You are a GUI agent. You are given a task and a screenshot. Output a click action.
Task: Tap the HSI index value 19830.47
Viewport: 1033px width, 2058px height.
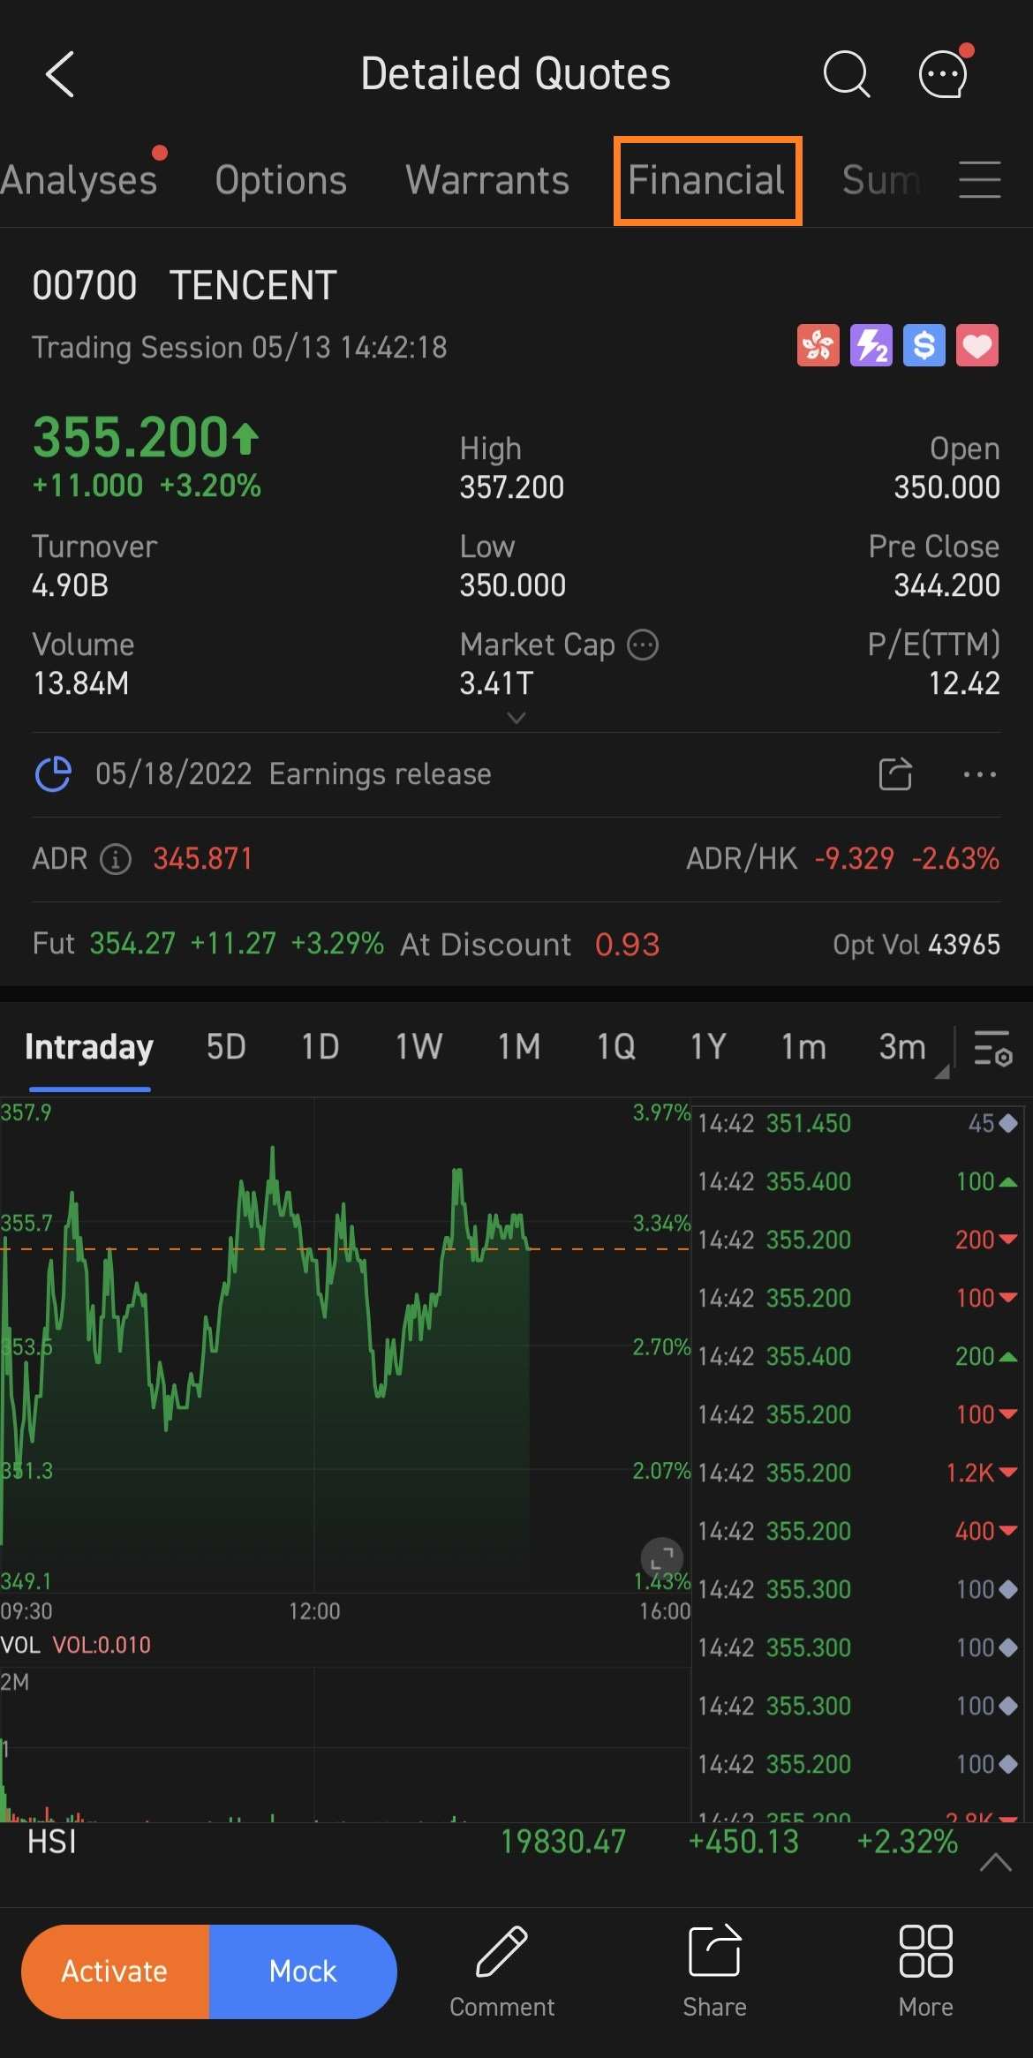tap(563, 1842)
